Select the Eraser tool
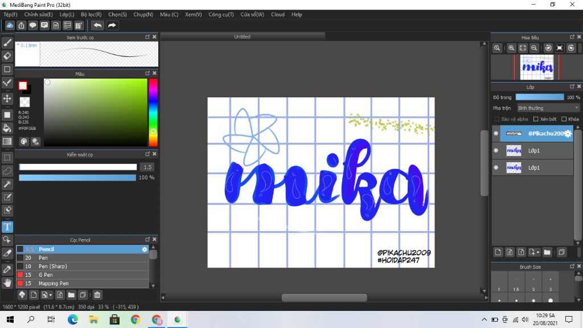This screenshot has width=583, height=328. click(7, 56)
